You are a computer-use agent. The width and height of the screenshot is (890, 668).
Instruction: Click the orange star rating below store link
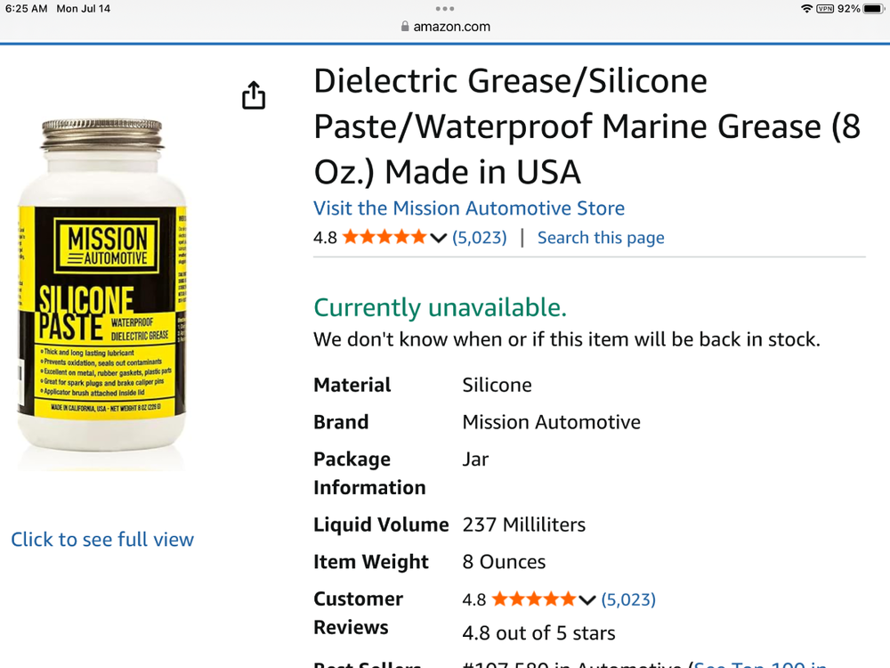384,237
